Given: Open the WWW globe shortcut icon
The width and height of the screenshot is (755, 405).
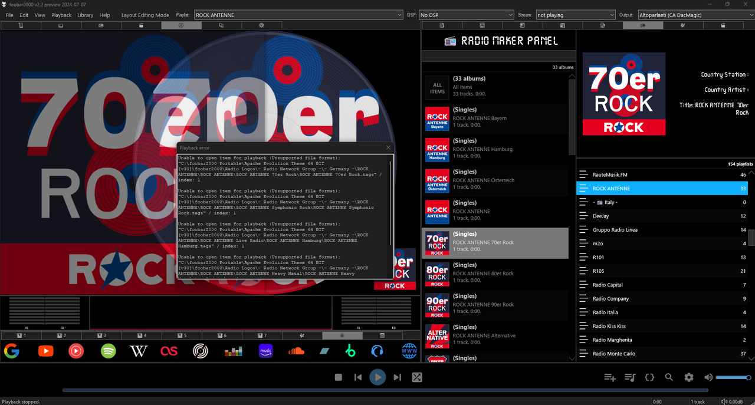Looking at the screenshot, I should point(409,351).
